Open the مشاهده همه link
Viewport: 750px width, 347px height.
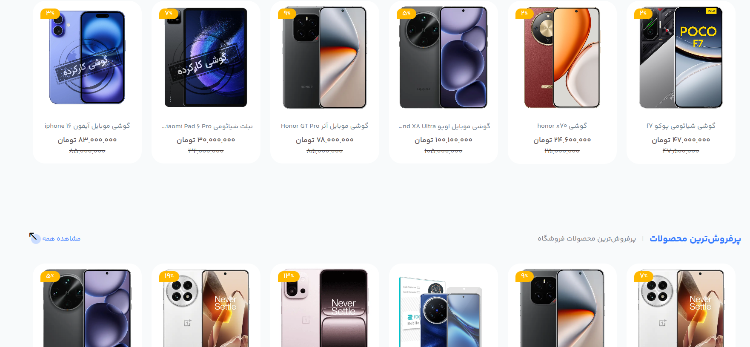(61, 238)
